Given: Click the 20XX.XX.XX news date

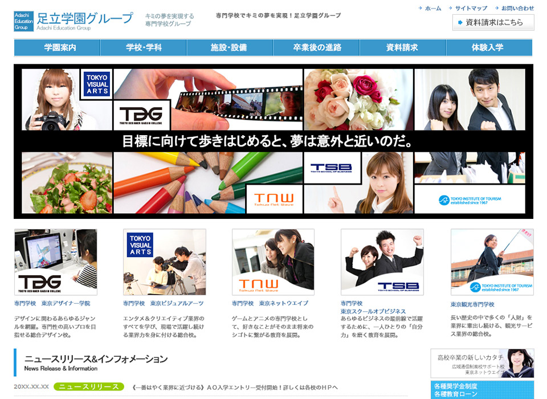Looking at the screenshot, I should coord(31,387).
